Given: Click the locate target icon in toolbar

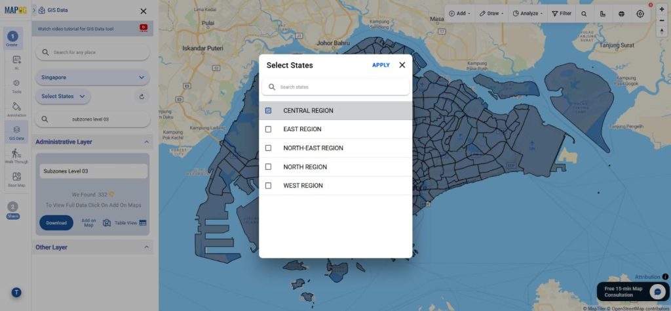Looking at the screenshot, I should click(640, 14).
